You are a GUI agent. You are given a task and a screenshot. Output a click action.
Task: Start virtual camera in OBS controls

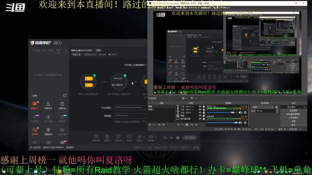point(293,114)
